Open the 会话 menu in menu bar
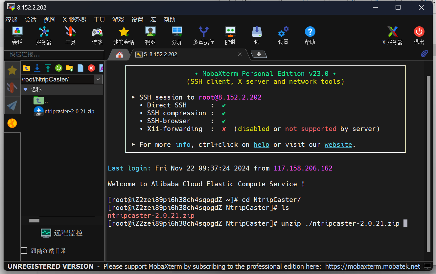 click(x=31, y=20)
